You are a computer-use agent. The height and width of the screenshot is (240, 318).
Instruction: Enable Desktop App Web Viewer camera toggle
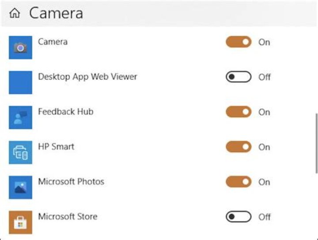click(x=238, y=77)
